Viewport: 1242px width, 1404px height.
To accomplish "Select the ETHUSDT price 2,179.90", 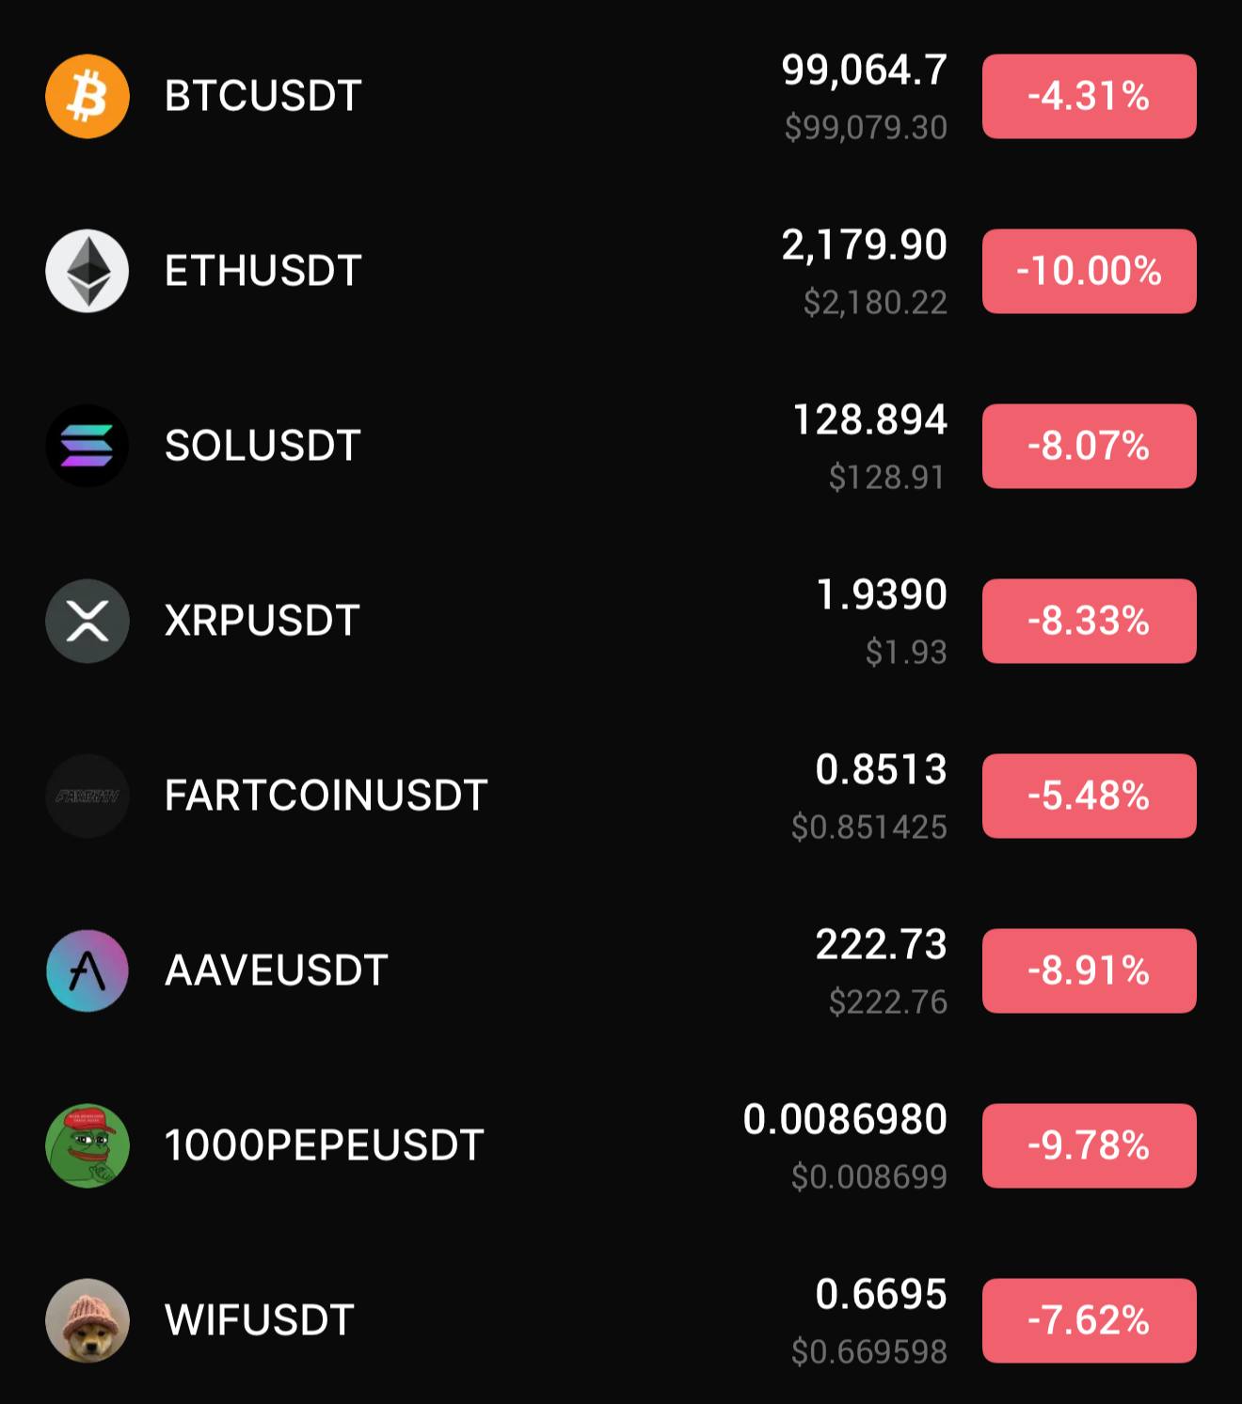I will point(864,245).
